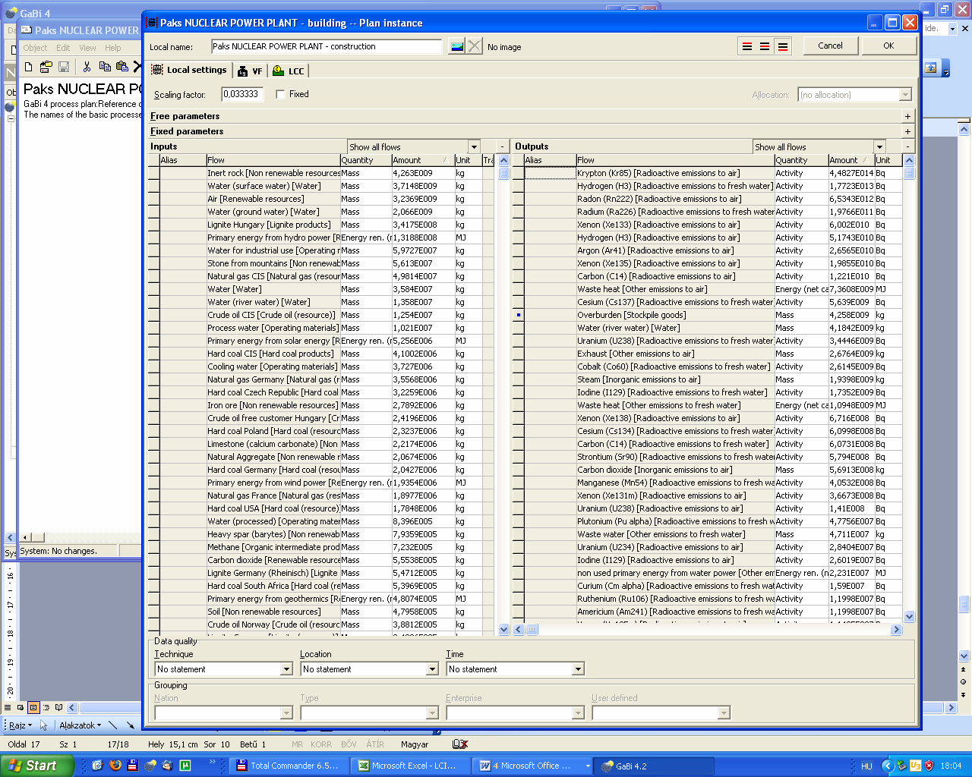The height and width of the screenshot is (777, 972).
Task: Select 'Lignite Hungary [Lignite products]' input row
Action: pos(321,225)
